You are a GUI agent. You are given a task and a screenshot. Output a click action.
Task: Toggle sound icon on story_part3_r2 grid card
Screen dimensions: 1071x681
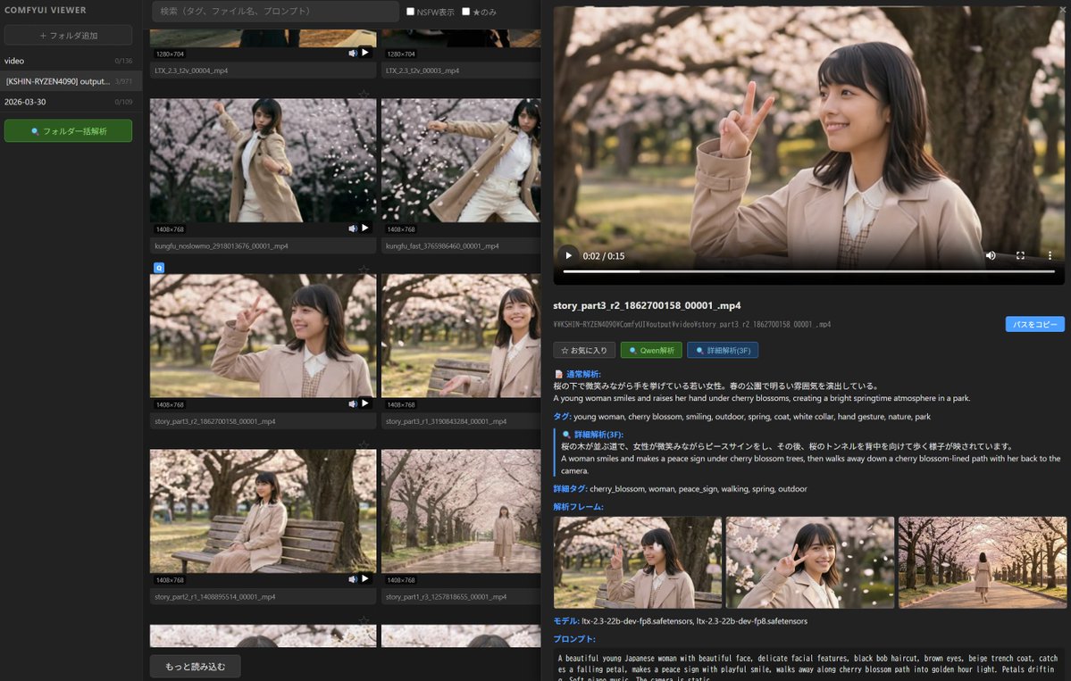353,404
